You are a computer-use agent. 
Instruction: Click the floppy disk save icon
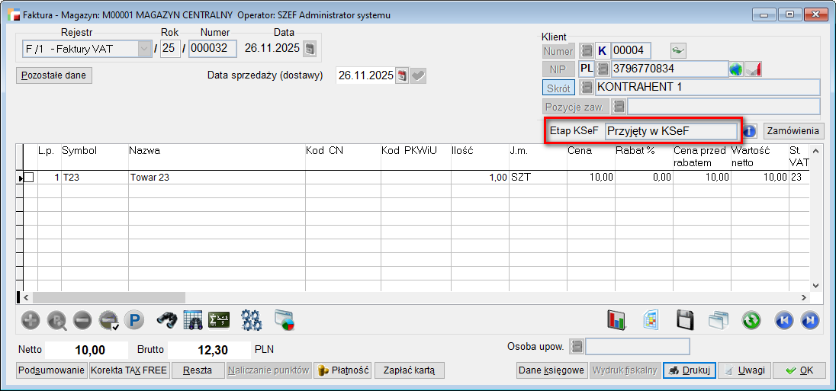pos(685,320)
